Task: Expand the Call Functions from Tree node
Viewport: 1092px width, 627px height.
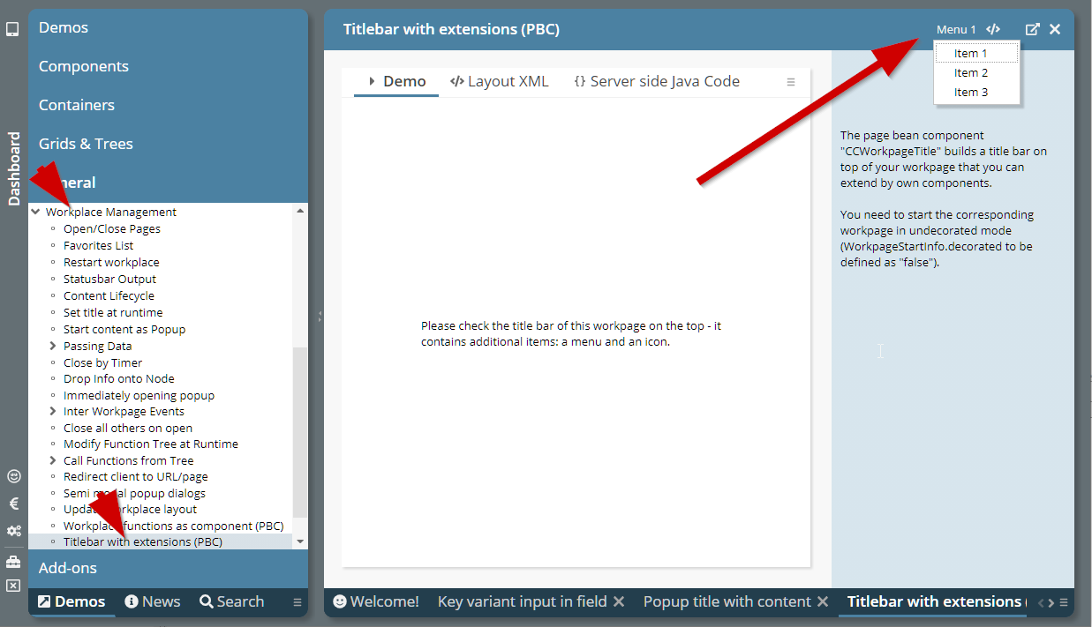Action: pyautogui.click(x=54, y=460)
